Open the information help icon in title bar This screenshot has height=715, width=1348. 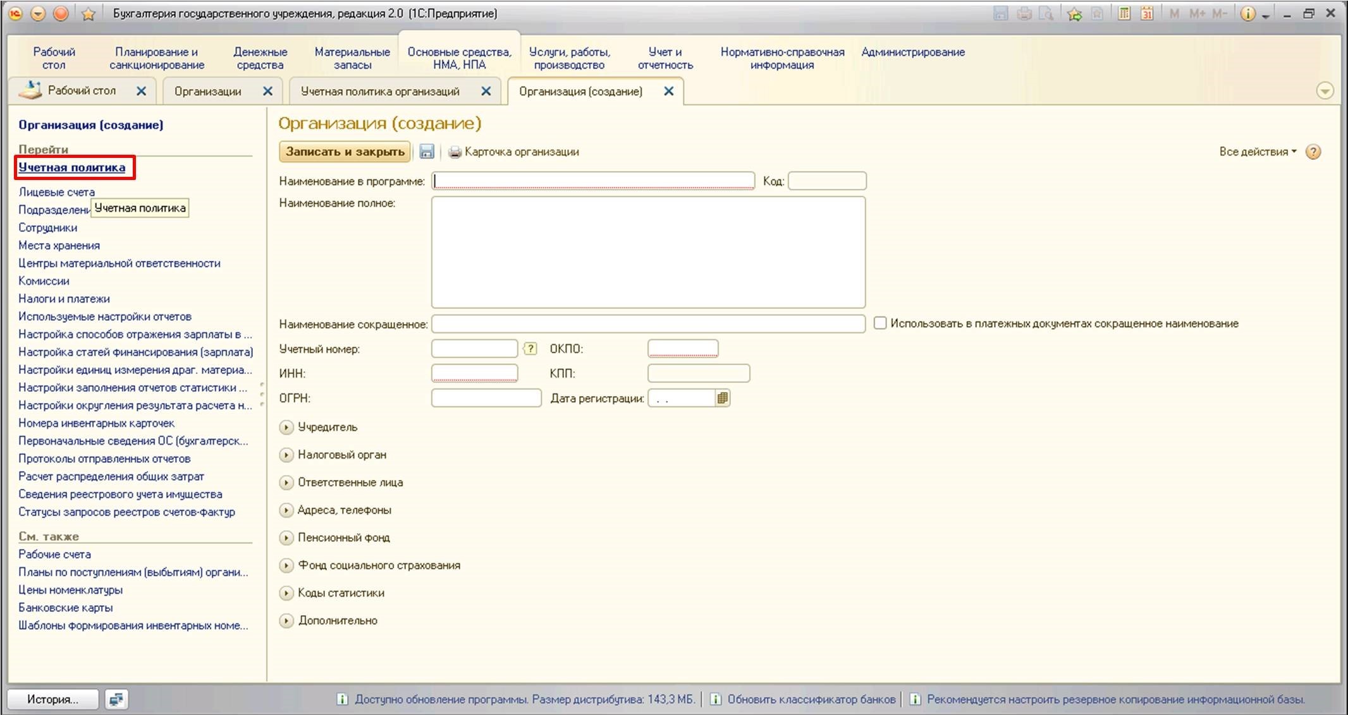click(x=1247, y=13)
